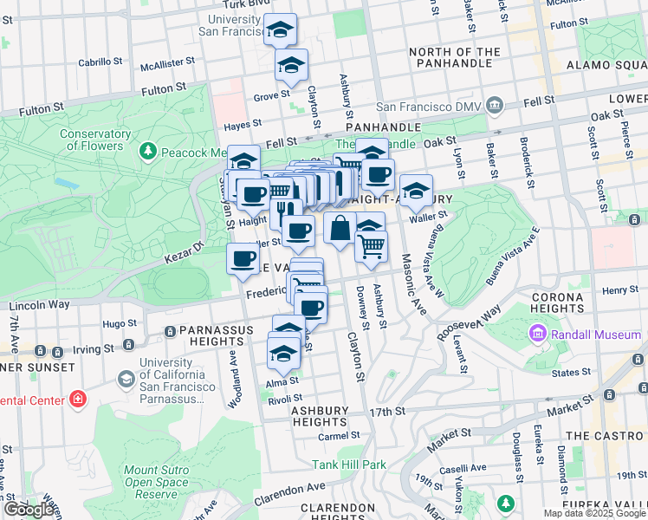Image resolution: width=648 pixels, height=520 pixels.
Task: Select the Lincoln Way road label
Action: coord(39,305)
